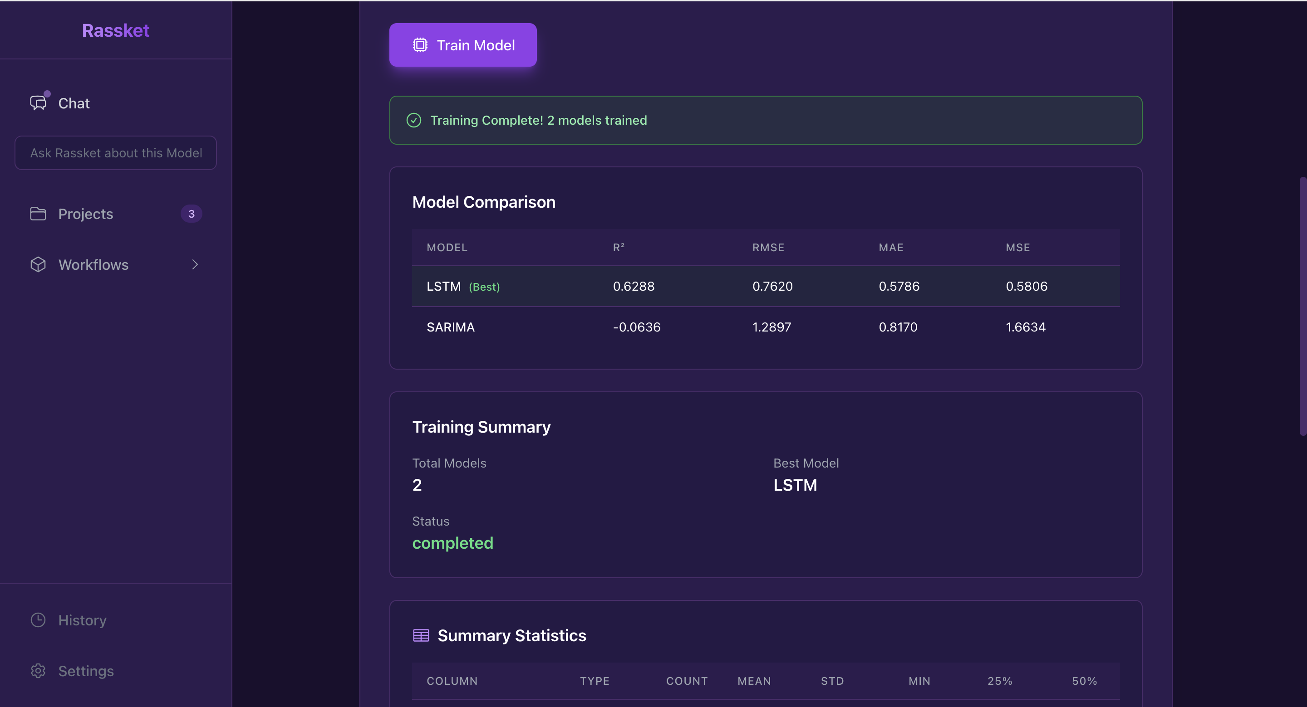The image size is (1307, 707).
Task: Click the Train Model button
Action: [462, 44]
